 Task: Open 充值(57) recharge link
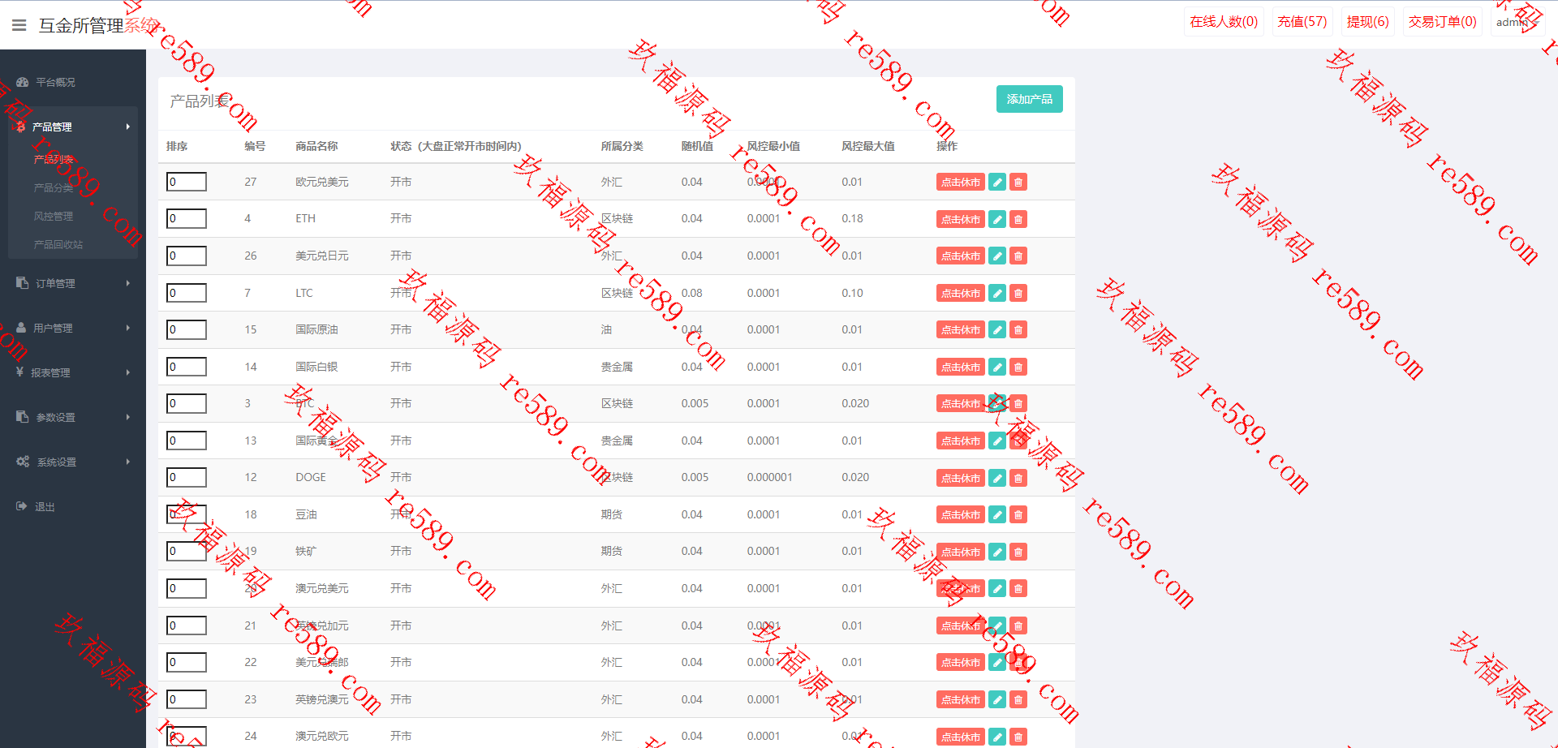tap(1302, 22)
